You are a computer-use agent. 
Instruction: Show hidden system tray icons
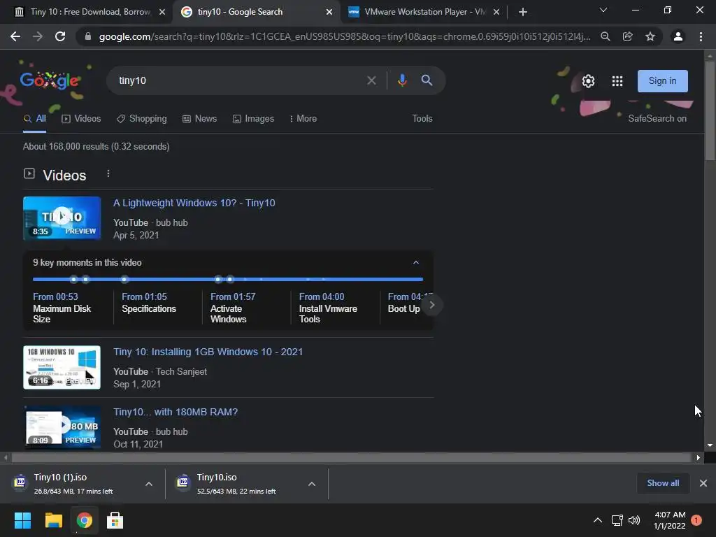pyautogui.click(x=597, y=520)
